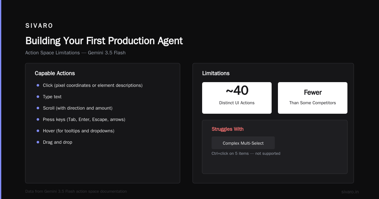Click the "Ctrl+click on 5 items" caption
Screen dimensions: 379x199
click(246, 154)
